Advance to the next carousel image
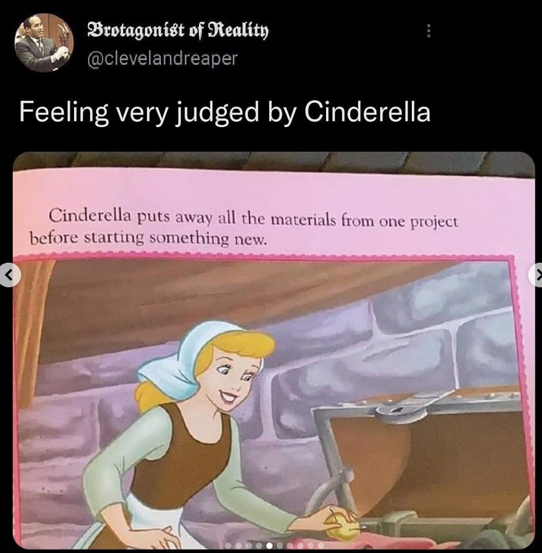542x553 pixels. click(x=536, y=275)
